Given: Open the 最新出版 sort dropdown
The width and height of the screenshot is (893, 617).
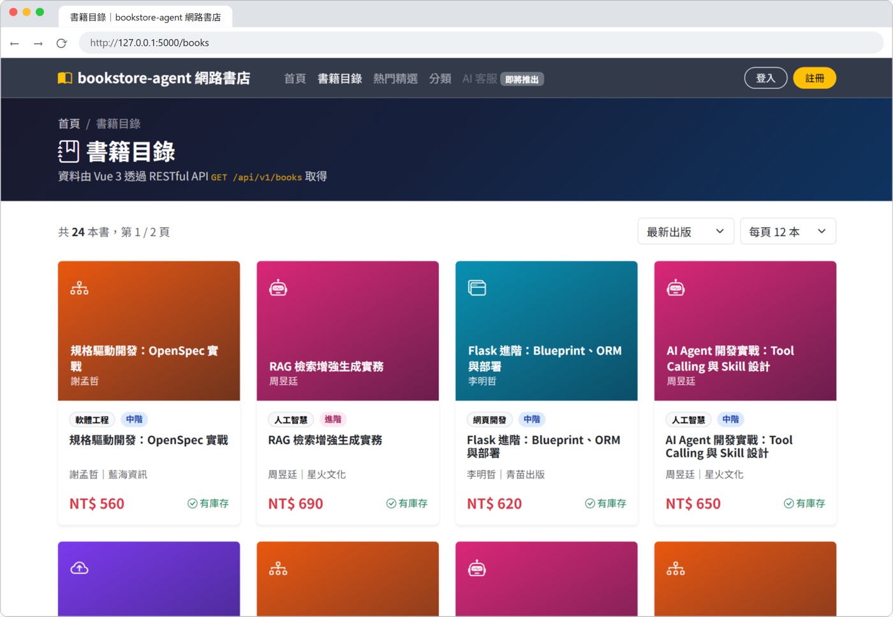Looking at the screenshot, I should [x=686, y=232].
